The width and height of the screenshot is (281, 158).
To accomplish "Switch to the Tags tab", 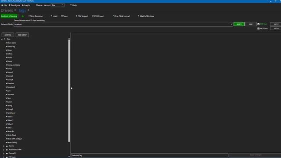I will (22, 11).
